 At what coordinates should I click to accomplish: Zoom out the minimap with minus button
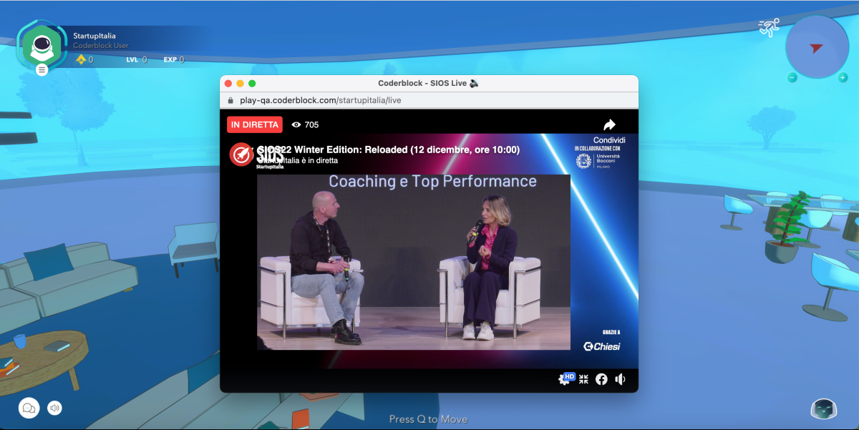(792, 77)
